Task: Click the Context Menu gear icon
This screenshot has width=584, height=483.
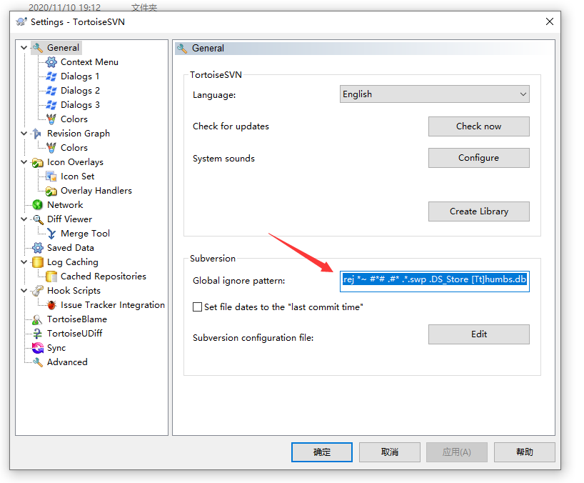Action: (51, 62)
